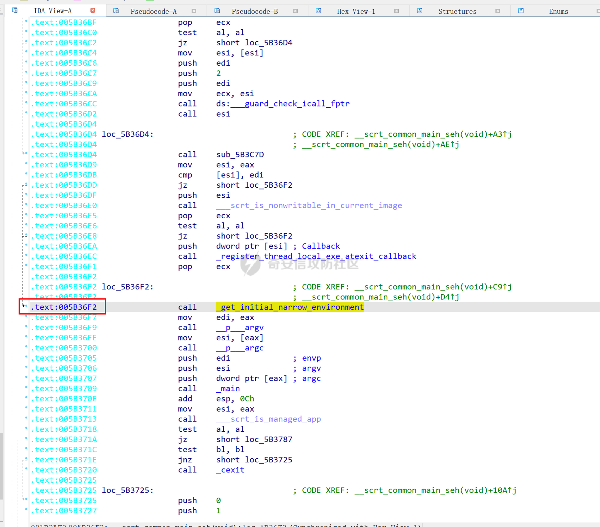Follow the _main function call

click(x=228, y=389)
